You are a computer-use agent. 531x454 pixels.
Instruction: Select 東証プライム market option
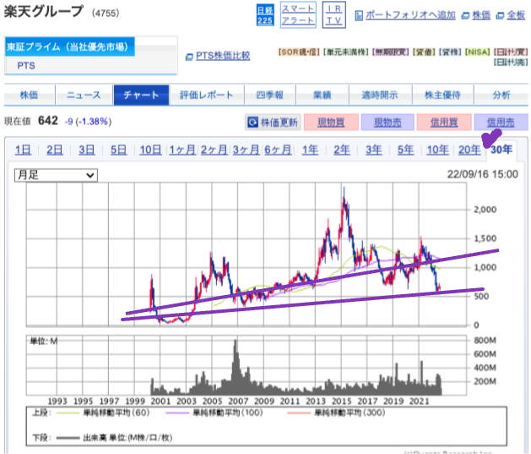70,46
